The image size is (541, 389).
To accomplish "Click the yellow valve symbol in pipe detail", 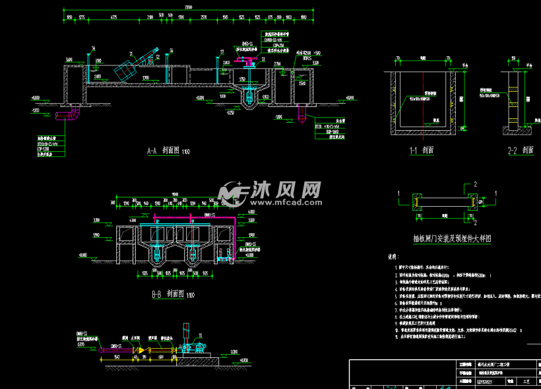I will pos(141,350).
